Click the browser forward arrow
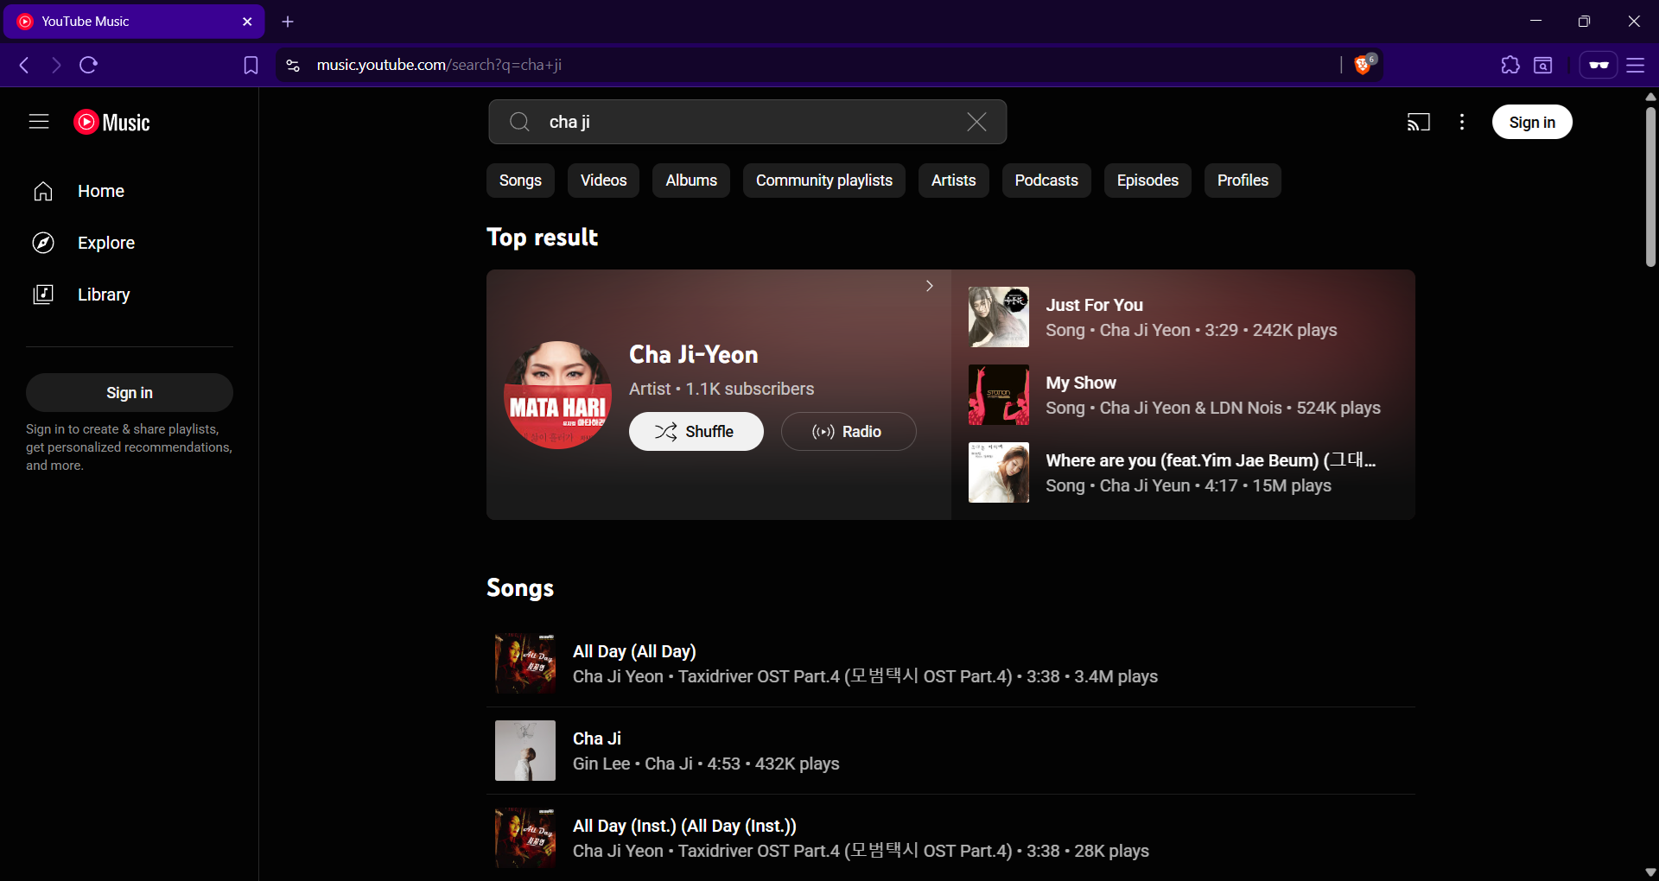 (56, 65)
